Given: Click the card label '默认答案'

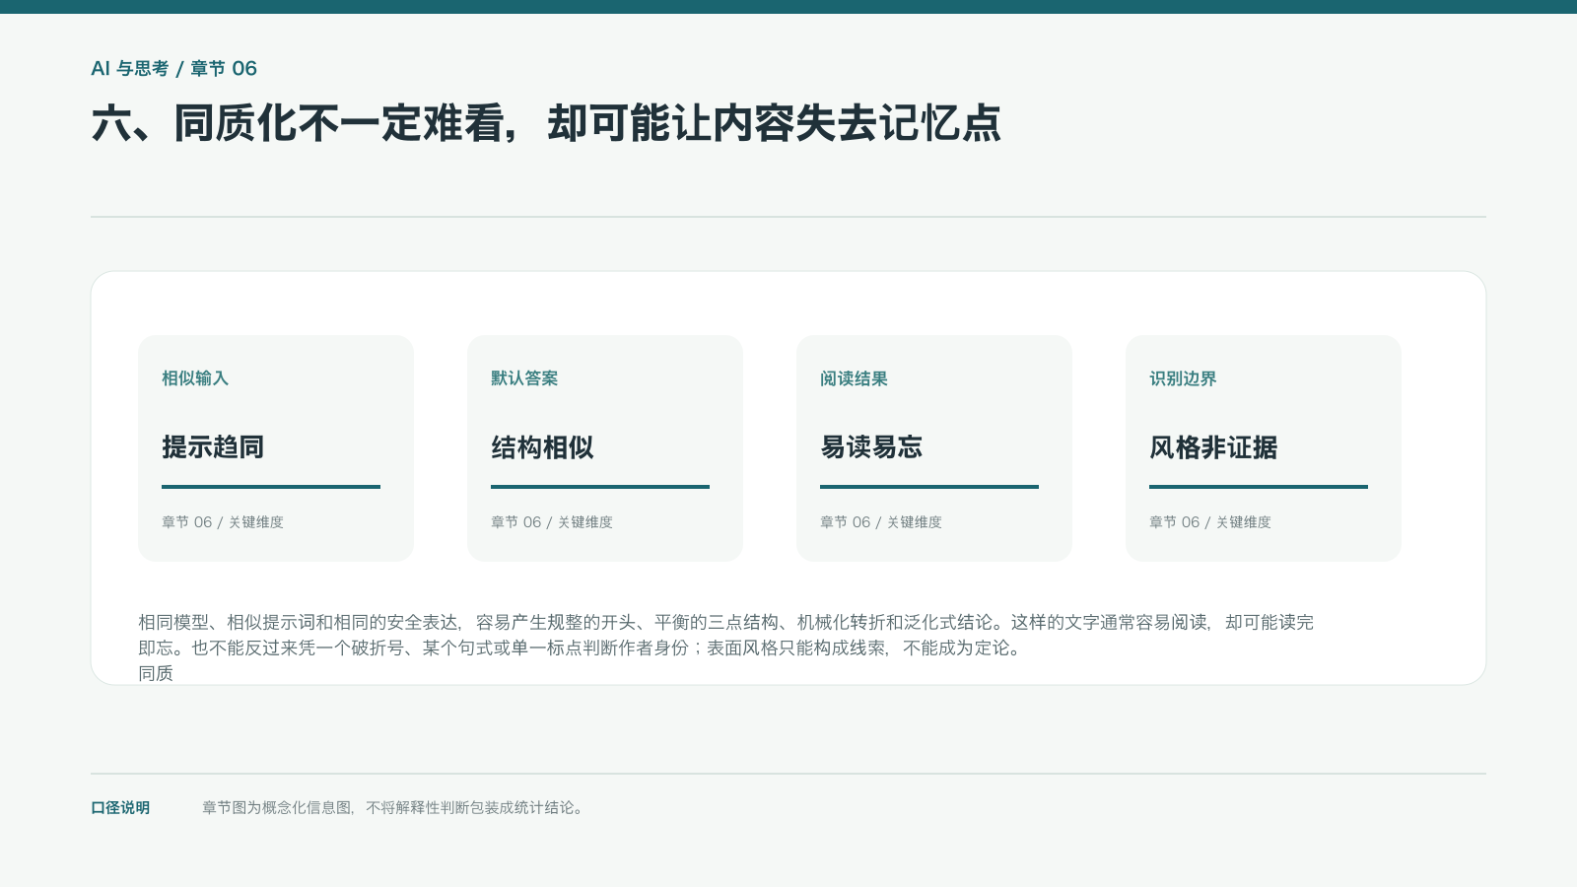Looking at the screenshot, I should pos(524,378).
